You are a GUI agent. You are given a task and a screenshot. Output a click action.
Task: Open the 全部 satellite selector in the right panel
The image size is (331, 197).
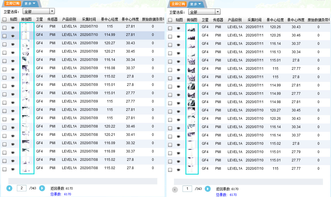pyautogui.click(x=204, y=12)
